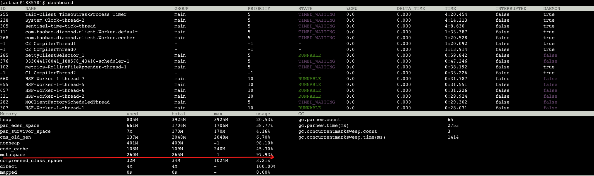Click the PRIORITY column header
The image size is (594, 176).
[x=259, y=8]
